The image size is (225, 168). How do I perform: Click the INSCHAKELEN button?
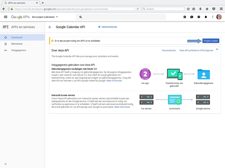[x=108, y=27]
